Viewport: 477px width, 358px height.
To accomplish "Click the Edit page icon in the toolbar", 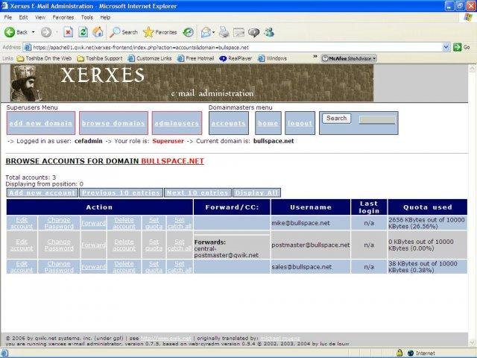I will click(x=238, y=32).
